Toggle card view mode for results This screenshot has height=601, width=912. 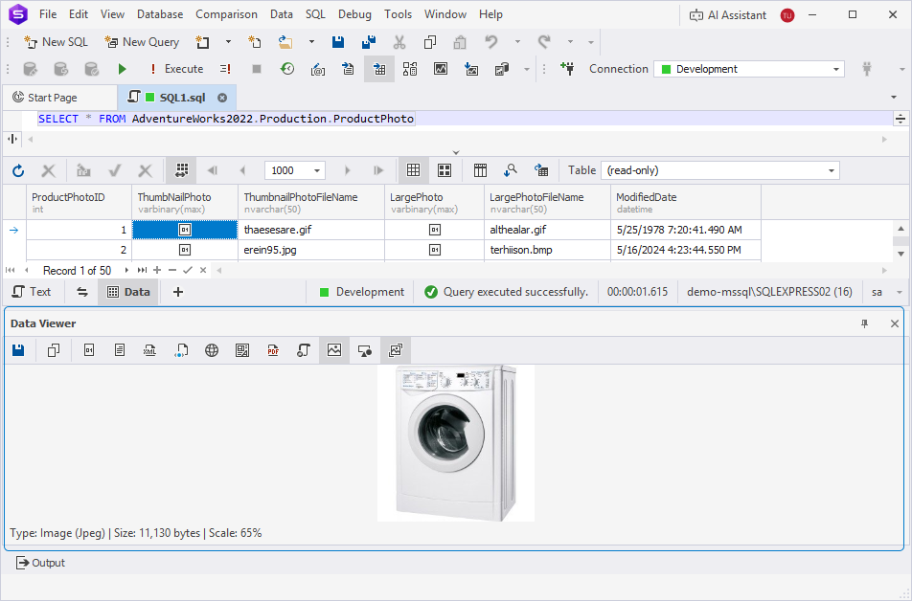tap(445, 170)
